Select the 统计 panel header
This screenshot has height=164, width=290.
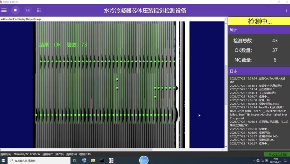[259, 30]
